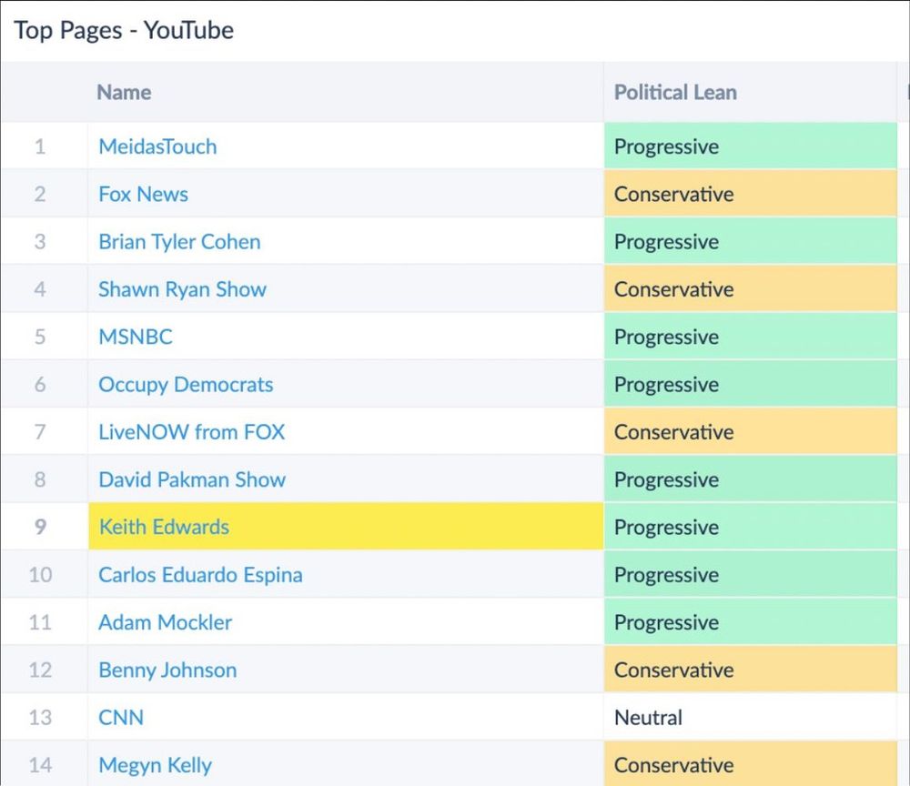
Task: Open the David Pakman Show link
Action: coord(191,479)
